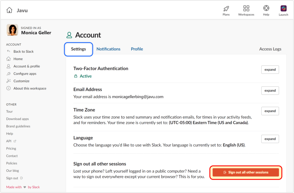Screen dimensions: 294x193
Task: Expand the Time Zone section
Action: pyautogui.click(x=270, y=111)
